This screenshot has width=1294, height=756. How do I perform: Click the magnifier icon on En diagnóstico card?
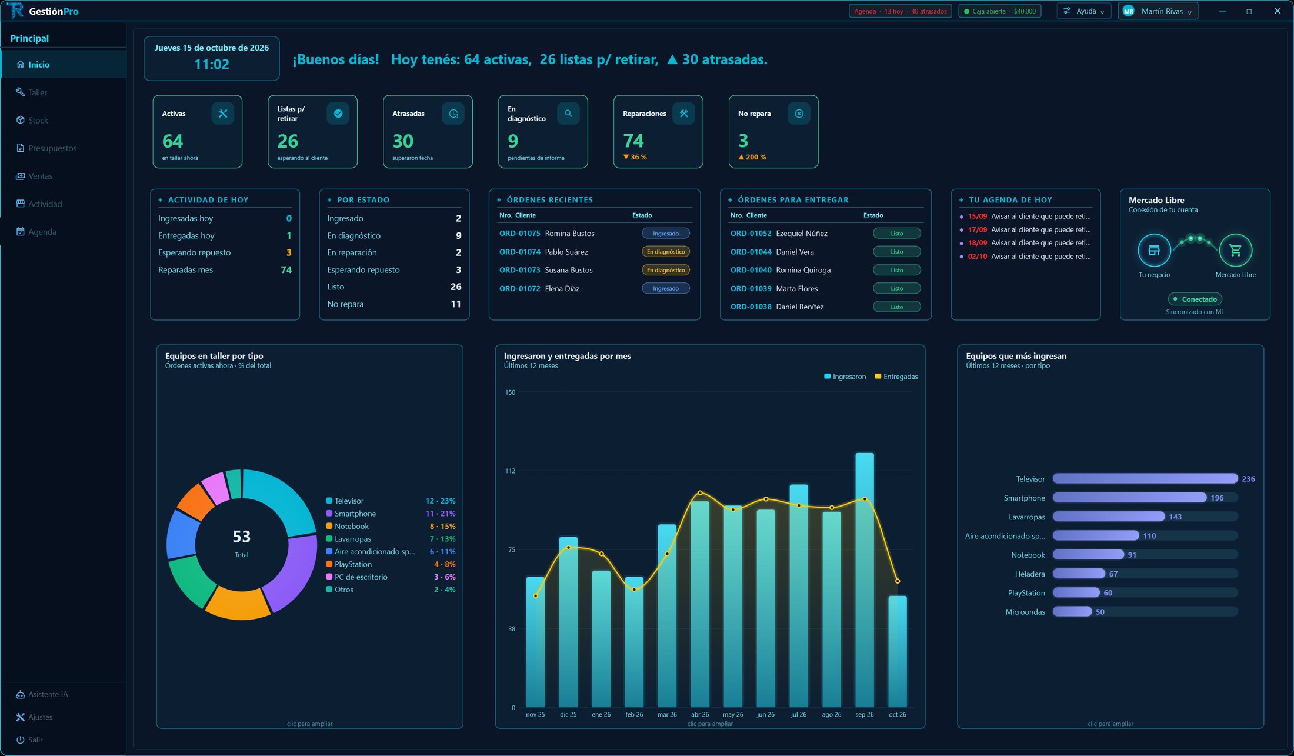click(x=569, y=114)
